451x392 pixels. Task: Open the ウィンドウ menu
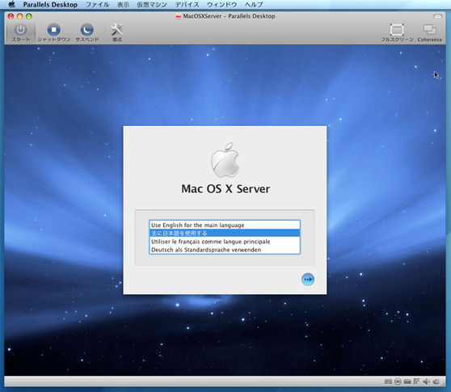point(221,5)
